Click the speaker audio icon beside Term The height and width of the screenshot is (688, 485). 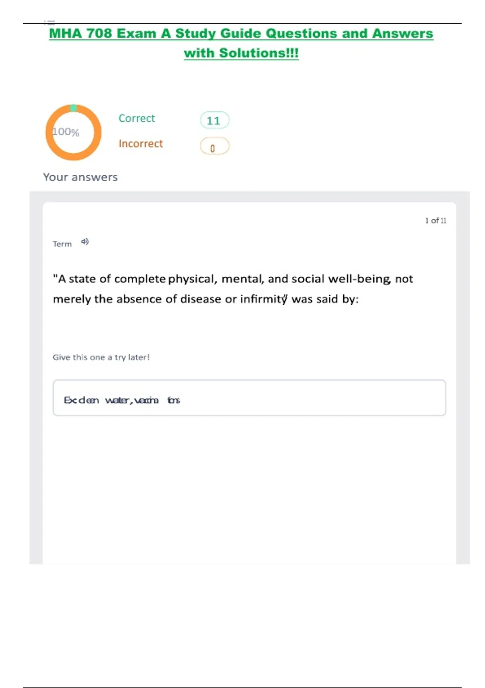[85, 242]
